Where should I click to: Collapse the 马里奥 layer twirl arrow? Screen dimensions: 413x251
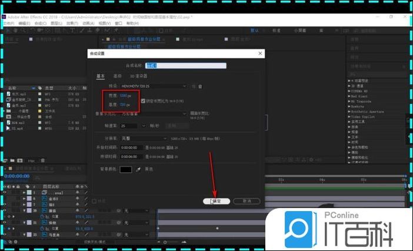pyautogui.click(x=24, y=235)
